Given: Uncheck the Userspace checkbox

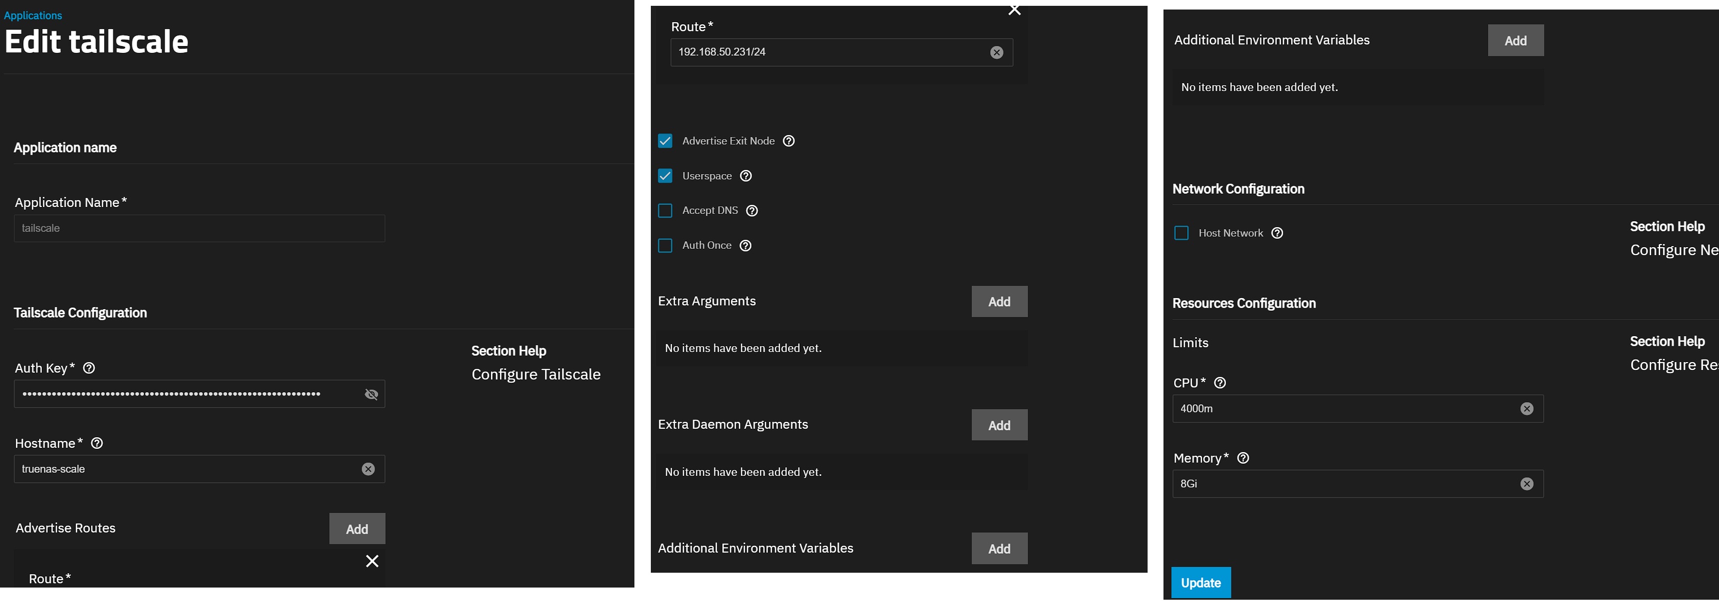Looking at the screenshot, I should tap(665, 176).
